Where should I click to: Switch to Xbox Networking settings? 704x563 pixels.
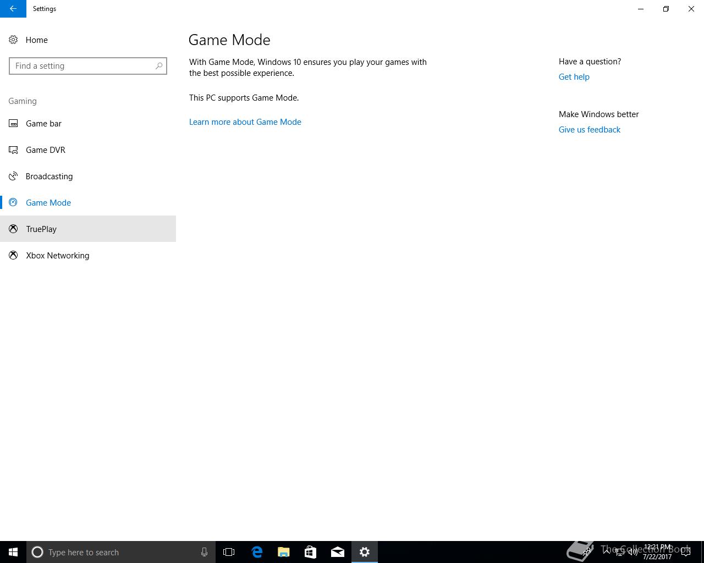tap(88, 255)
